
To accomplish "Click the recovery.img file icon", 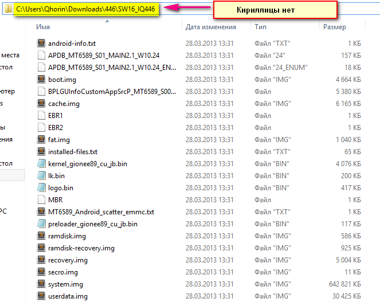I will 41,260.
